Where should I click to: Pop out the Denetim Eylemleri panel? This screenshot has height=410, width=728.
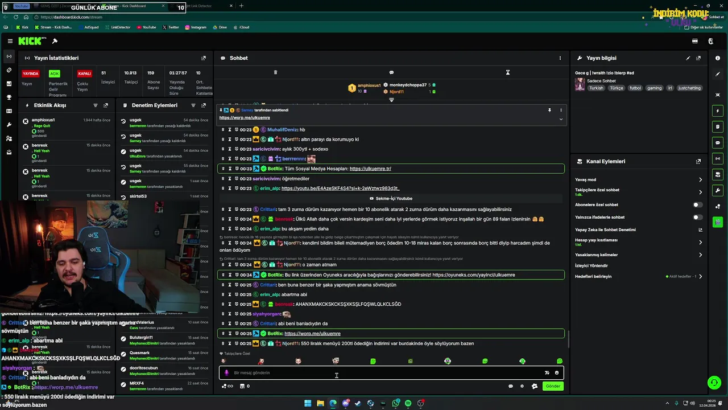pyautogui.click(x=204, y=105)
